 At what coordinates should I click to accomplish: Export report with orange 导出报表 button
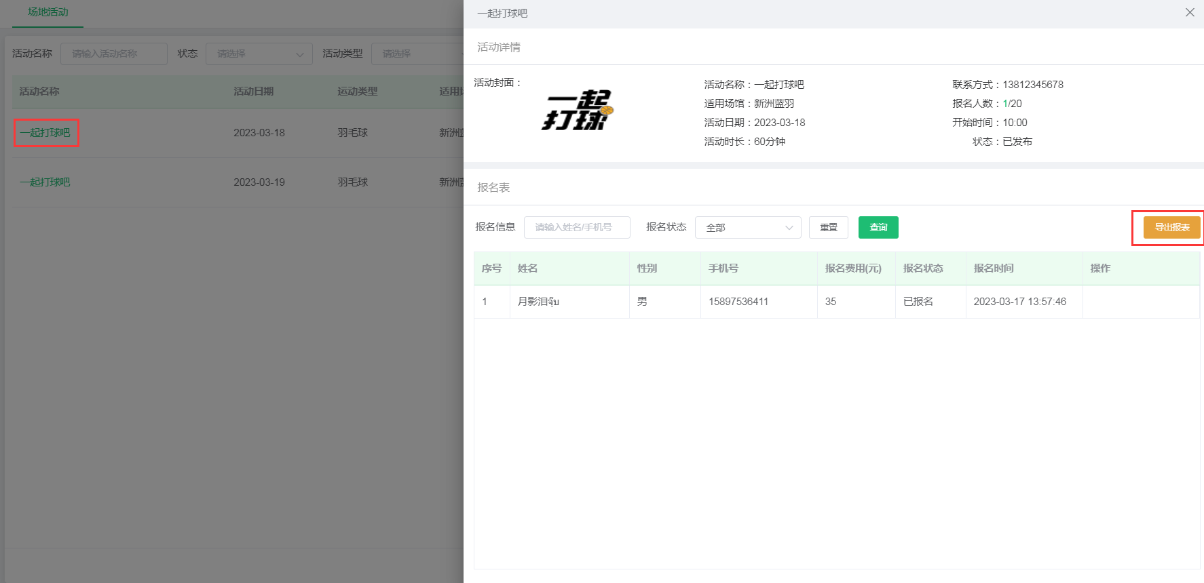pyautogui.click(x=1171, y=228)
